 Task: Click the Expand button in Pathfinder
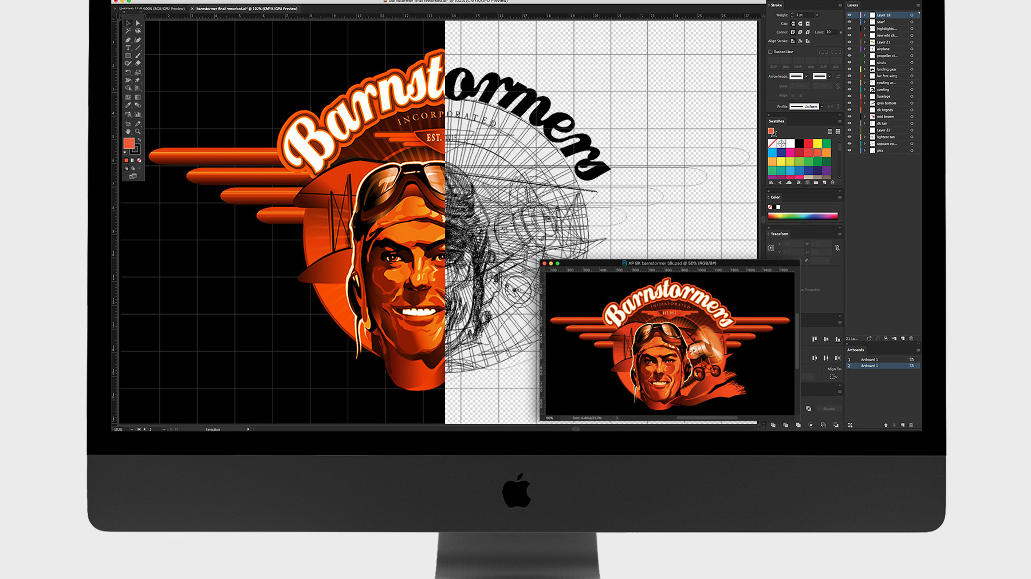[x=829, y=409]
